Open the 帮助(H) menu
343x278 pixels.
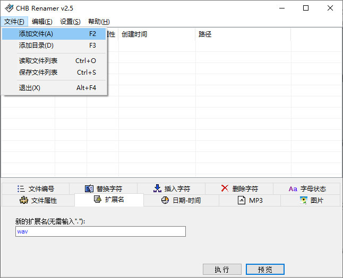99,22
